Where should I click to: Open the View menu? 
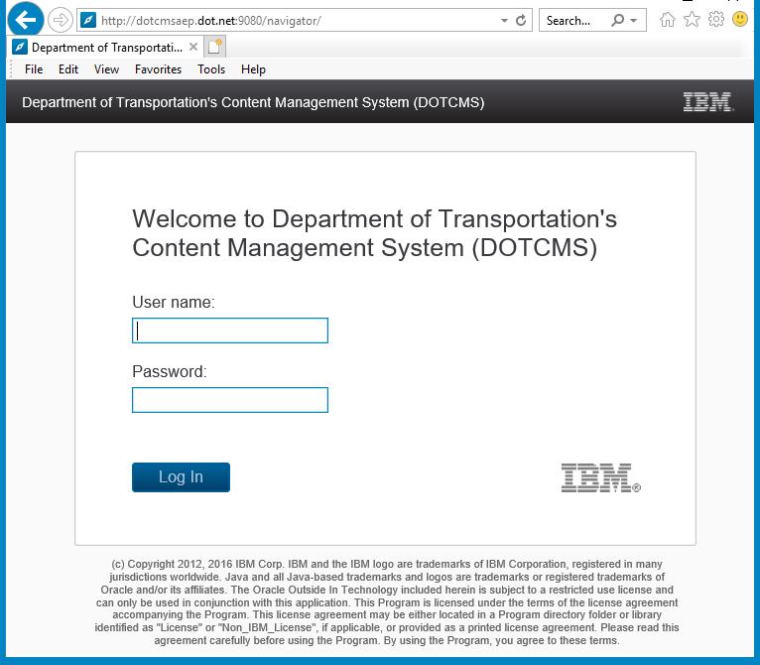point(106,69)
